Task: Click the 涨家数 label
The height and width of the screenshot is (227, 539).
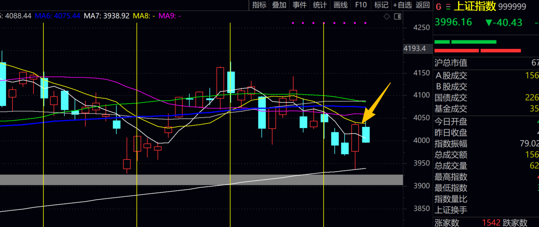Action: tap(447, 223)
